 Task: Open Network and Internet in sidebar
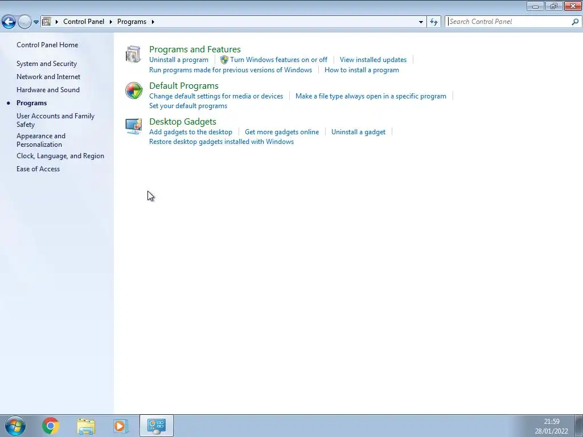point(48,77)
